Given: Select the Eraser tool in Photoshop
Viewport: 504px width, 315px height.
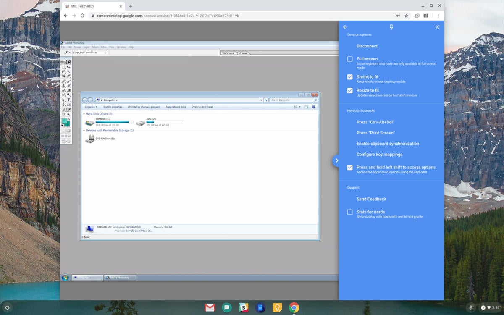Looking at the screenshot, I should [64, 90].
